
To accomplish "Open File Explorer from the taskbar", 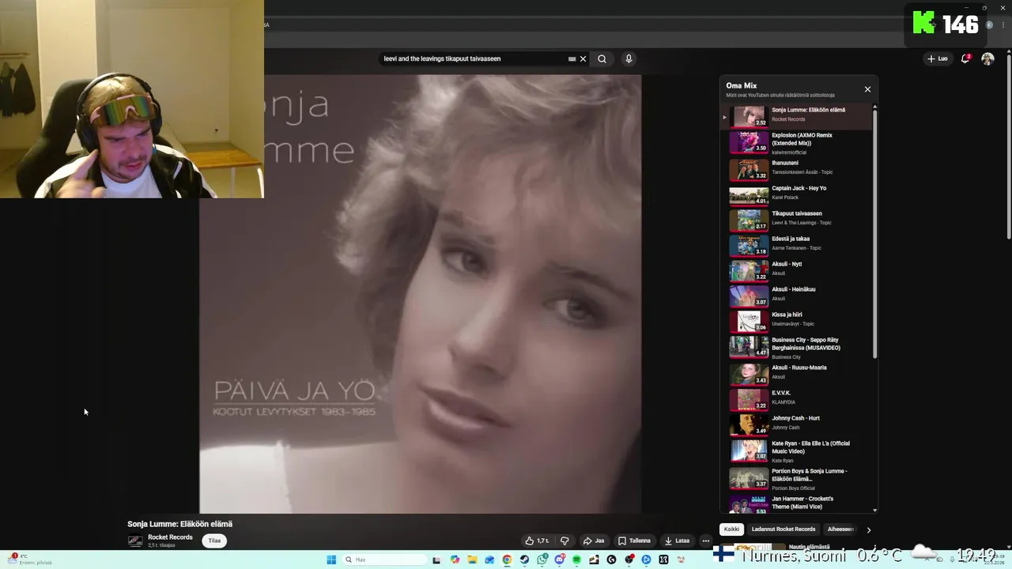I will pos(472,560).
